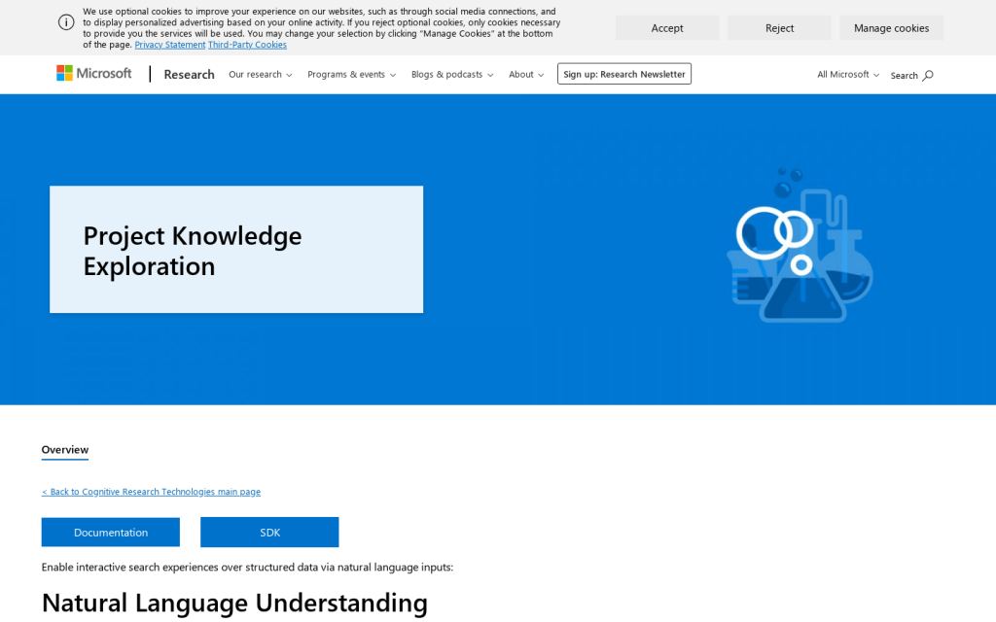Click the 'Enable interactive search experiences' sentence
996x622 pixels.
[x=247, y=568]
